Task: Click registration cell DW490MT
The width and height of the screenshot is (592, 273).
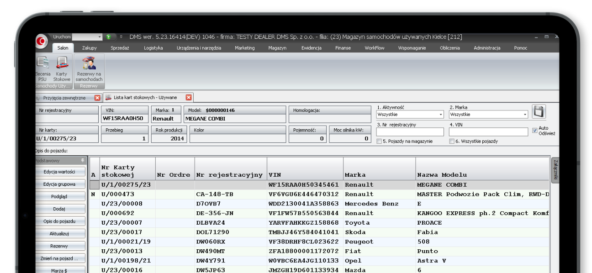Action: [x=231, y=252]
